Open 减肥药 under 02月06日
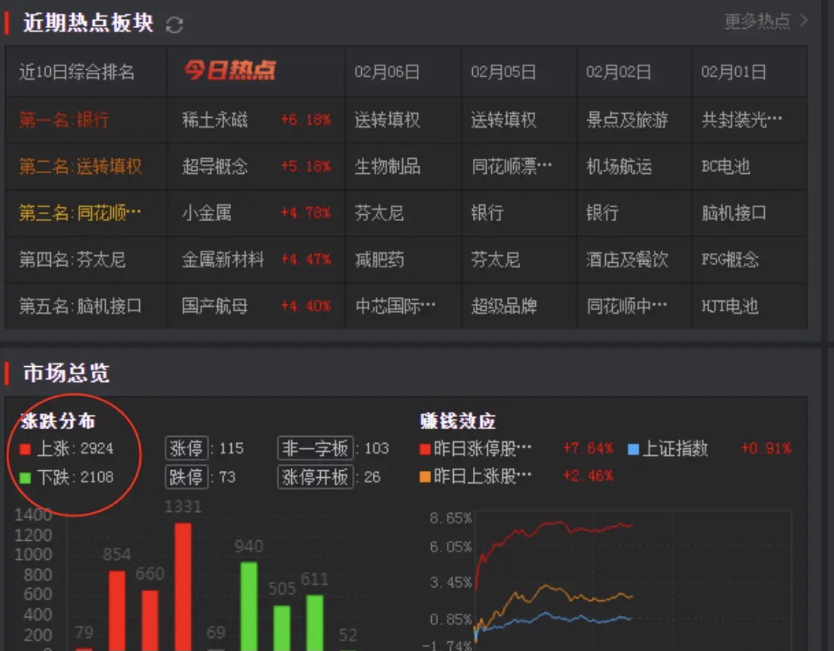This screenshot has height=651, width=834. pos(379,260)
